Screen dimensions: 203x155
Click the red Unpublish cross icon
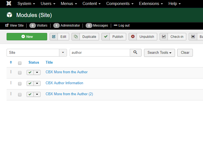tap(133, 37)
